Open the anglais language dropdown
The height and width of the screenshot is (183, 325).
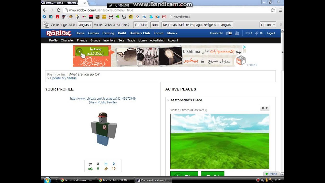click(x=85, y=25)
